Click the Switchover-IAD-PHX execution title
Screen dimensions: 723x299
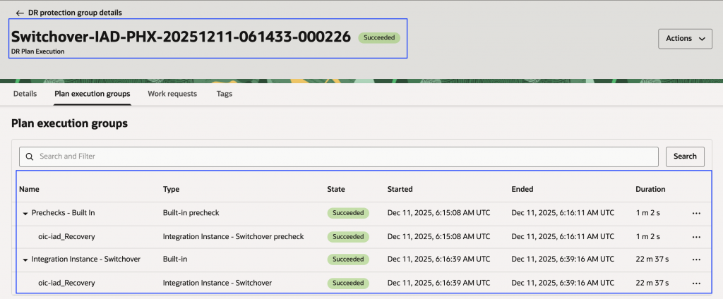pyautogui.click(x=181, y=37)
